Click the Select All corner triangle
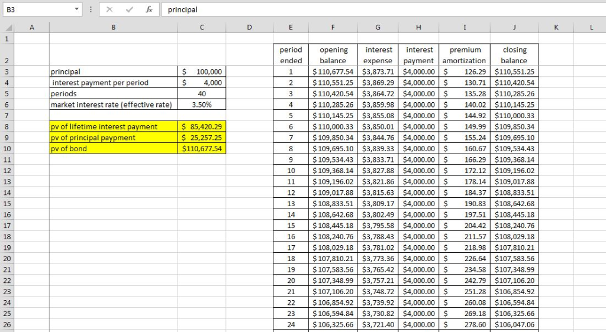 coord(7,27)
